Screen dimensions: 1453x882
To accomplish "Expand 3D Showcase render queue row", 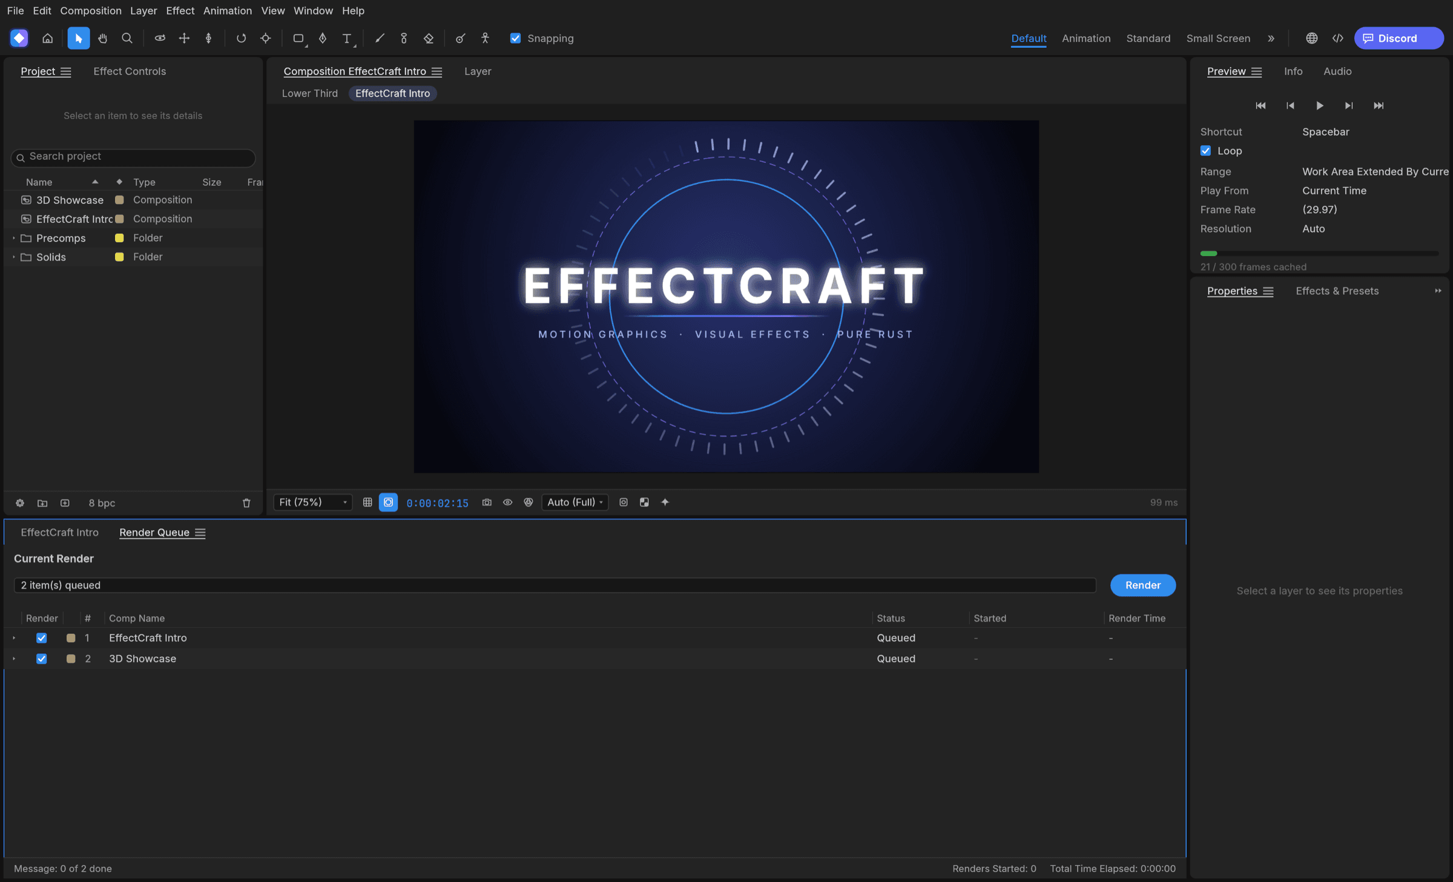I will pyautogui.click(x=14, y=659).
